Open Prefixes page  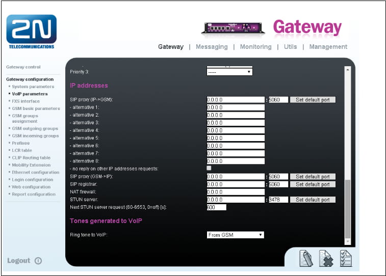tap(21, 143)
